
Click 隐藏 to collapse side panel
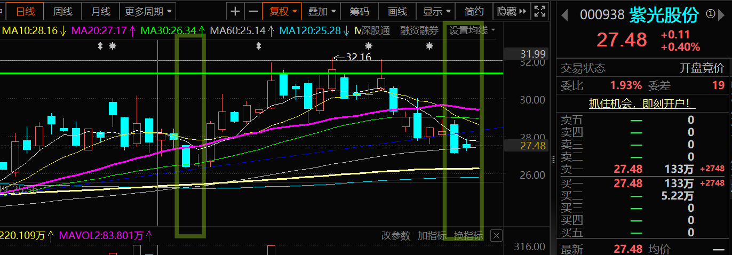pos(511,11)
